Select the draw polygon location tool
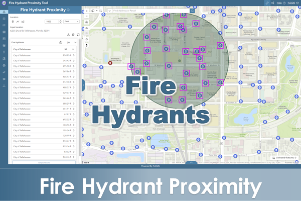Image resolution: width=301 pixels, height=201 pixels. (x=23, y=22)
